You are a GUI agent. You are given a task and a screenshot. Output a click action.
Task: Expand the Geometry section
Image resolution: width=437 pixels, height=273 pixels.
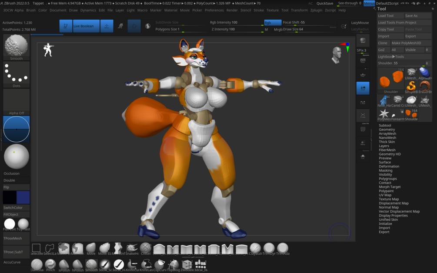387,130
